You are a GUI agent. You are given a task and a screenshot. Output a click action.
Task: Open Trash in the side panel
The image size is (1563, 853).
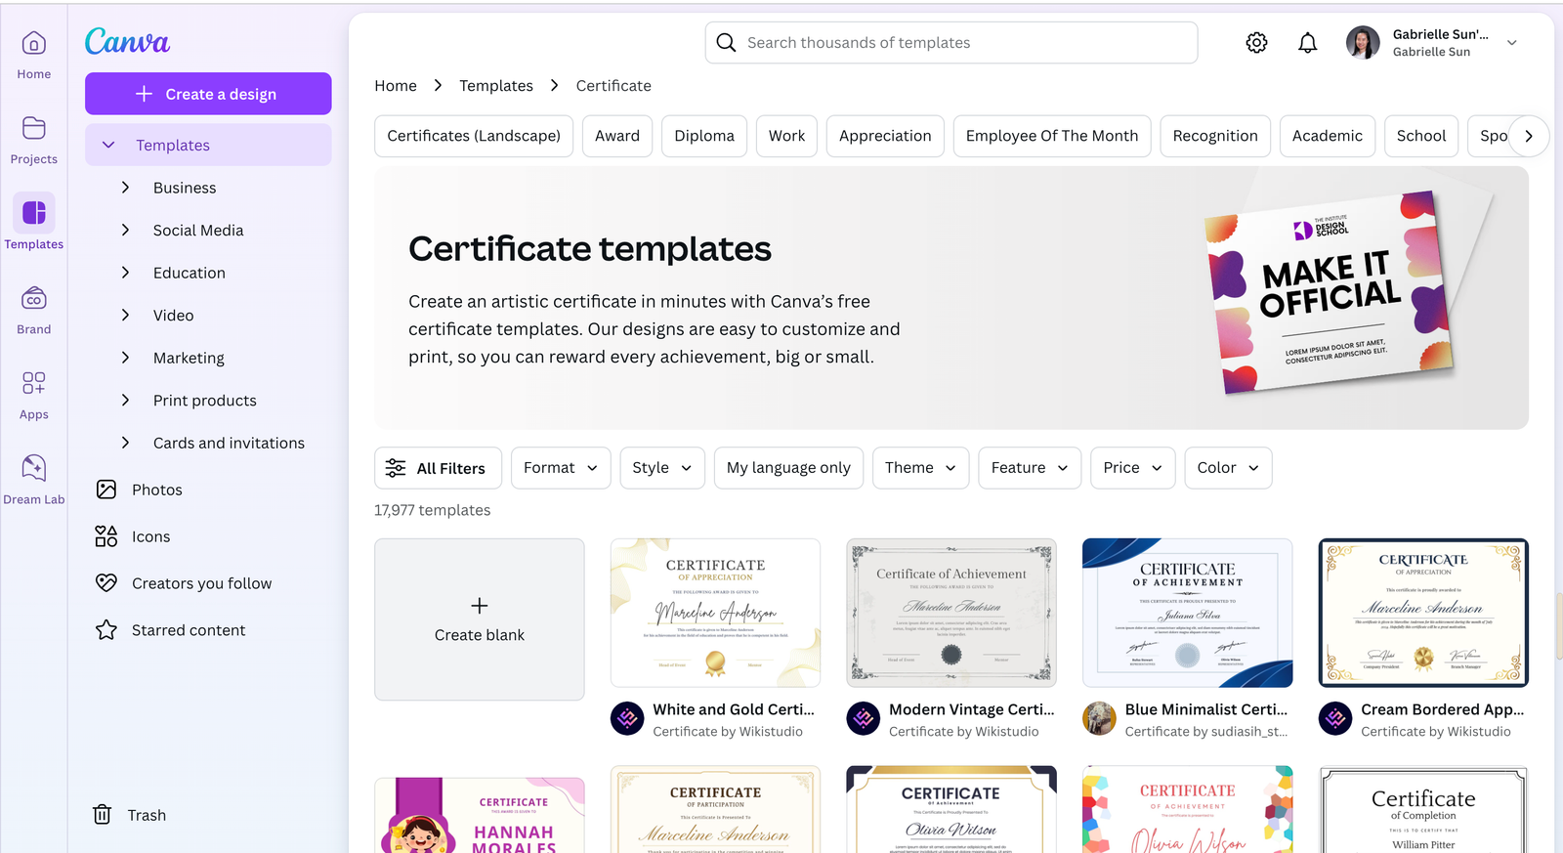click(130, 815)
